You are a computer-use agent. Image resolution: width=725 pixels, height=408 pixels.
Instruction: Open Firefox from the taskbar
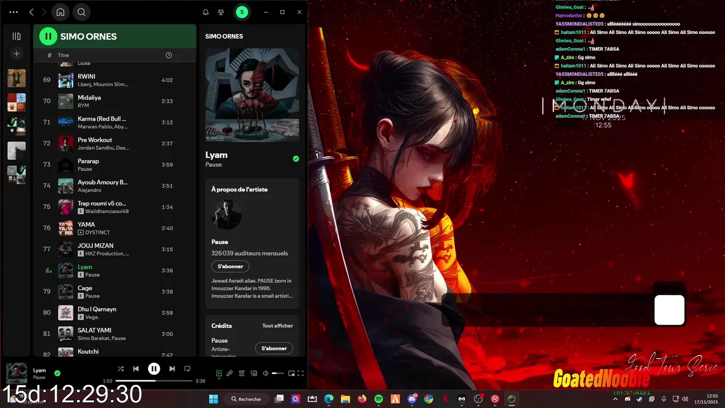click(362, 399)
